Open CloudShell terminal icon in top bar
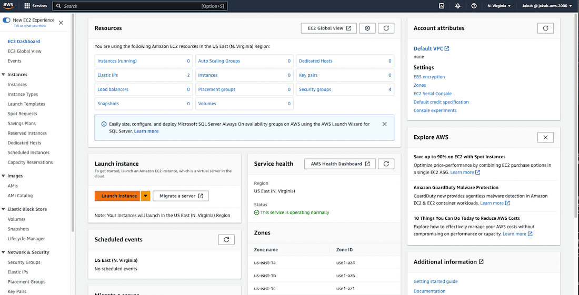Image resolution: width=579 pixels, height=295 pixels. [442, 6]
